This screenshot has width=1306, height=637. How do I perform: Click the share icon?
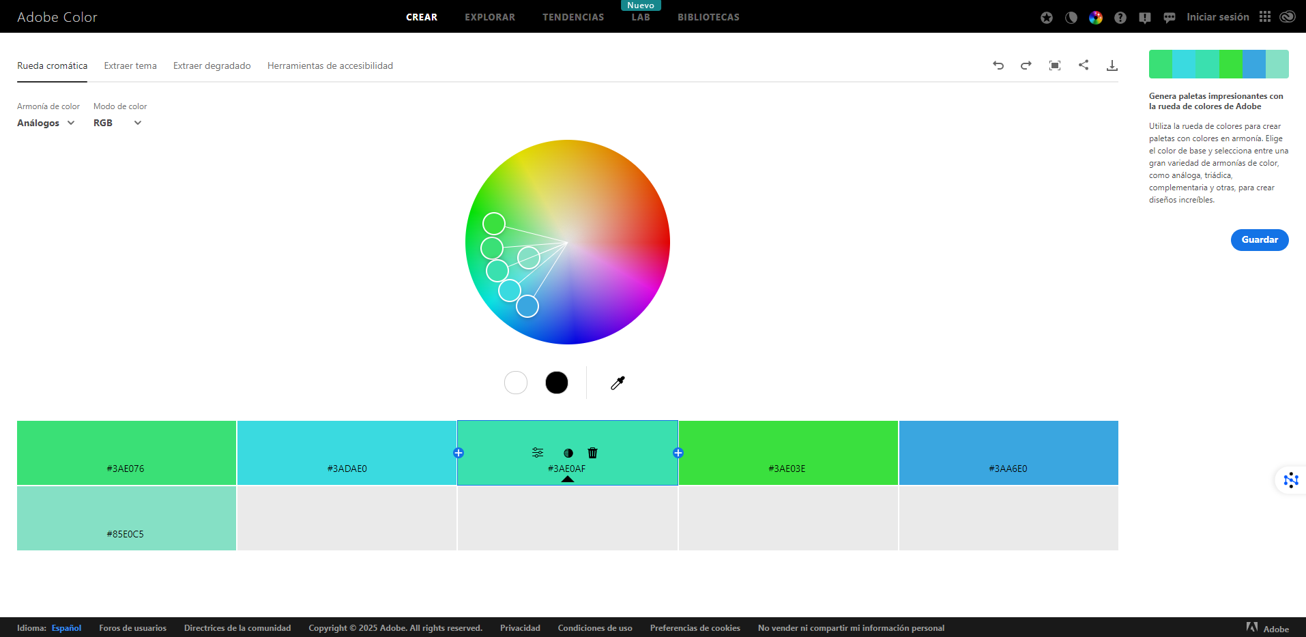click(x=1084, y=65)
